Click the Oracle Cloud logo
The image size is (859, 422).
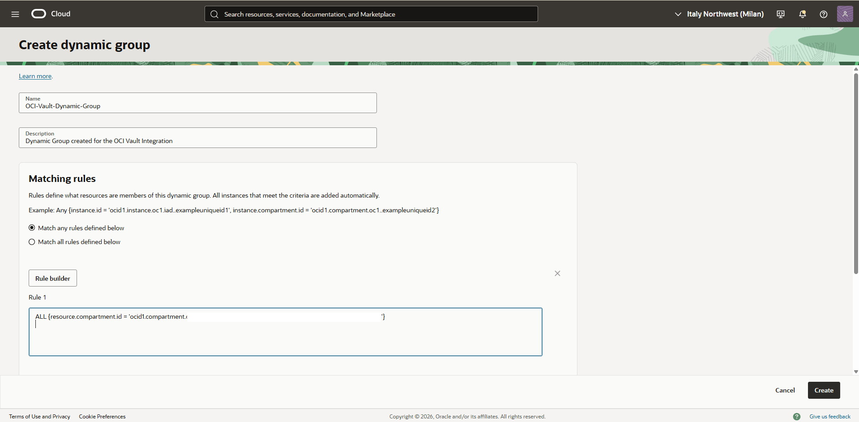click(51, 14)
